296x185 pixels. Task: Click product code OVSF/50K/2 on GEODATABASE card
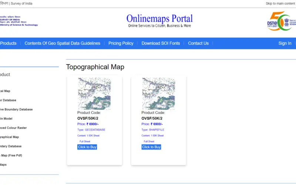tap(88, 118)
